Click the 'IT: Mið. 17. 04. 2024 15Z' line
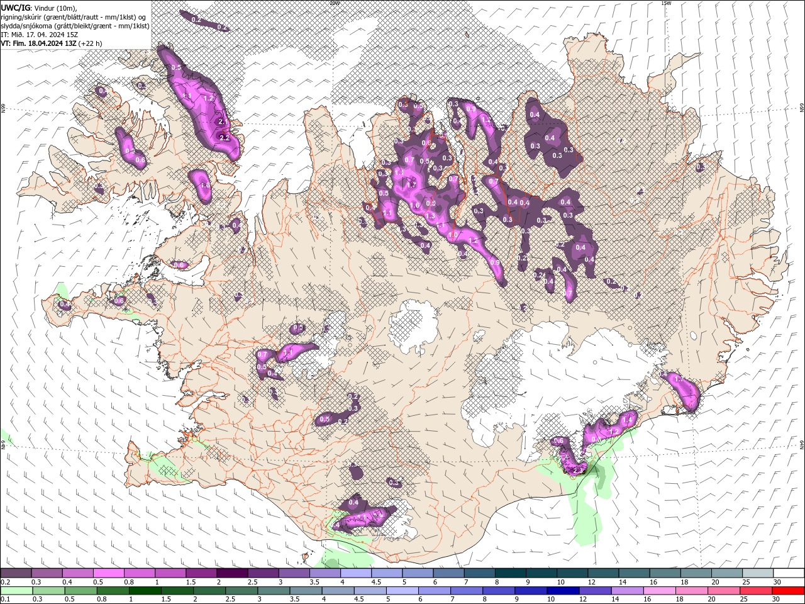Screen dimensions: 805x604 click(39, 35)
